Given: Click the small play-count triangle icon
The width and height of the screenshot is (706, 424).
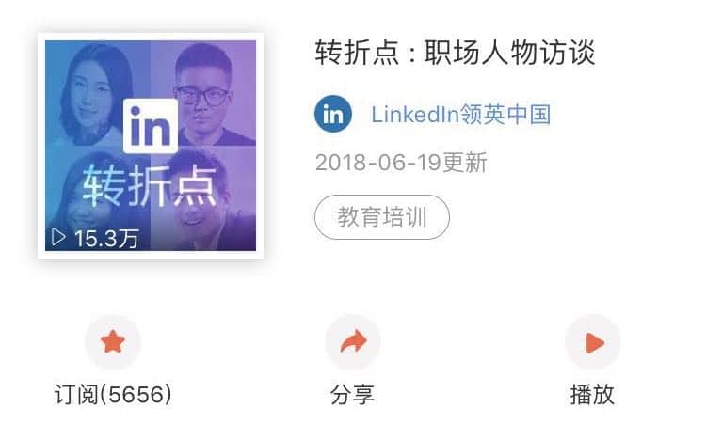Looking at the screenshot, I should tap(58, 237).
